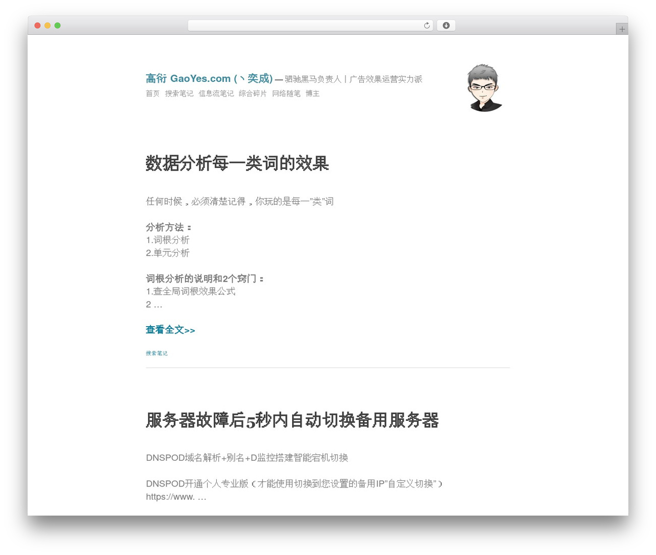Go to 首页 menu item
This screenshot has width=656, height=555.
[153, 94]
